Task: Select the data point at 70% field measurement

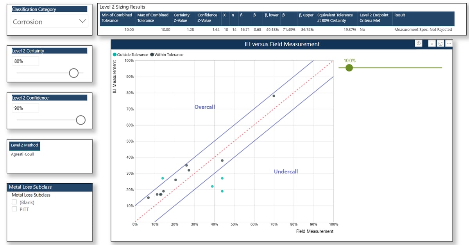Action: tap(274, 96)
